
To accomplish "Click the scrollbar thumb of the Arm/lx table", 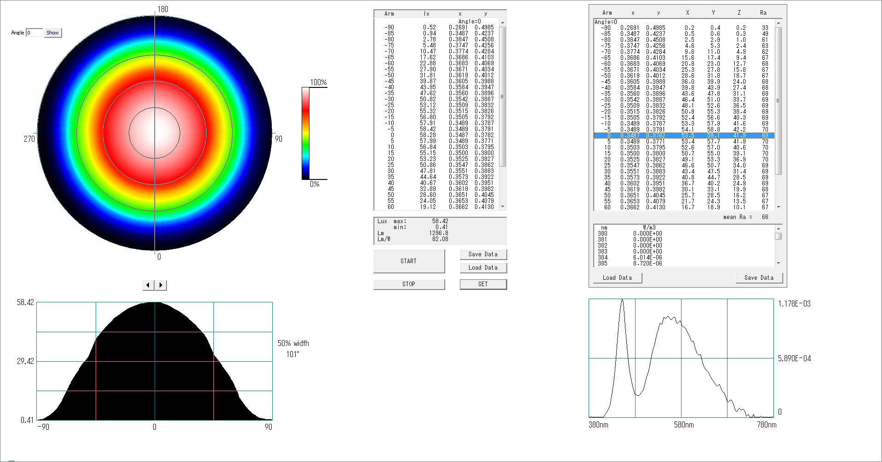I will coord(502,97).
